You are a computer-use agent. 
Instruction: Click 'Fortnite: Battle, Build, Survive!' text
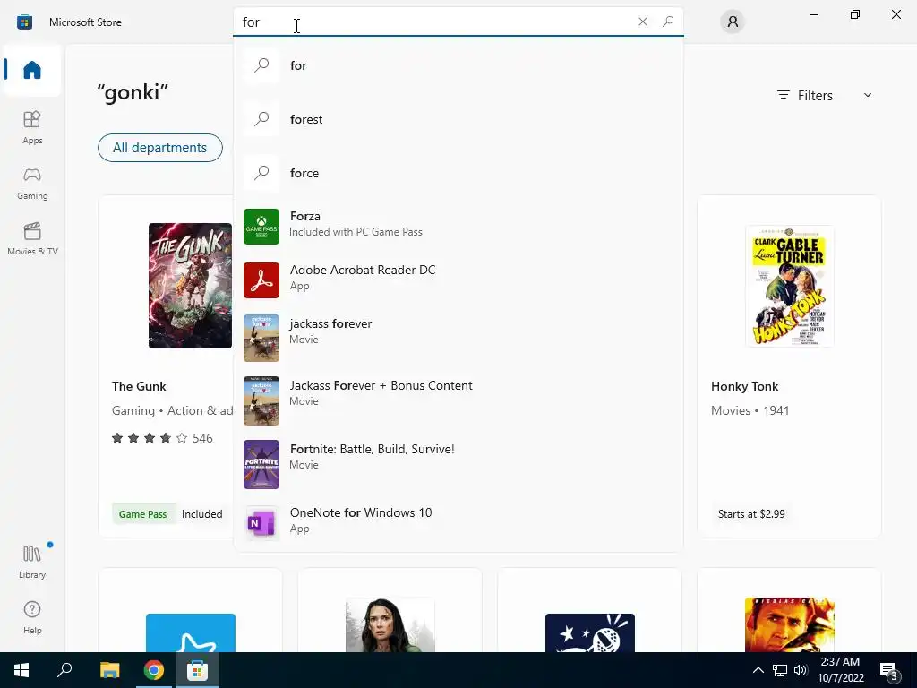tap(372, 449)
